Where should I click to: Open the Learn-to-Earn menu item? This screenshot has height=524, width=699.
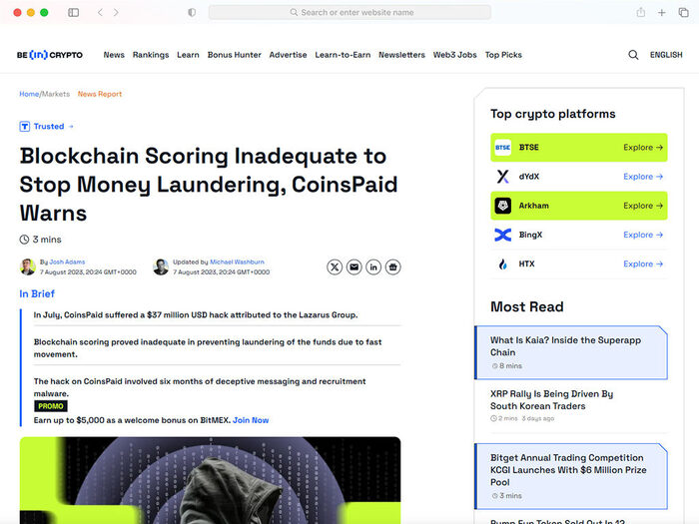pyautogui.click(x=343, y=55)
